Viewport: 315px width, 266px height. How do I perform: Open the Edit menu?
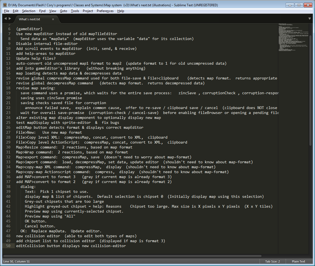[16, 11]
